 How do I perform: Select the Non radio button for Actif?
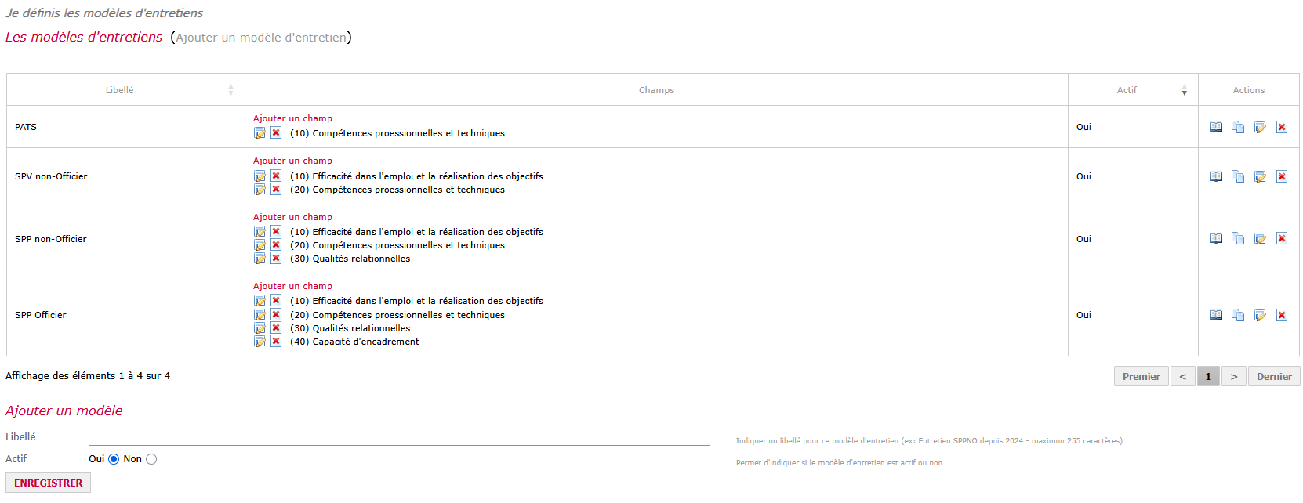pos(151,459)
